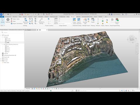Viewport: 140px width, 105px height.
Task: Switch to the Add-Ins ribbon tab
Action: [x=78, y=17]
